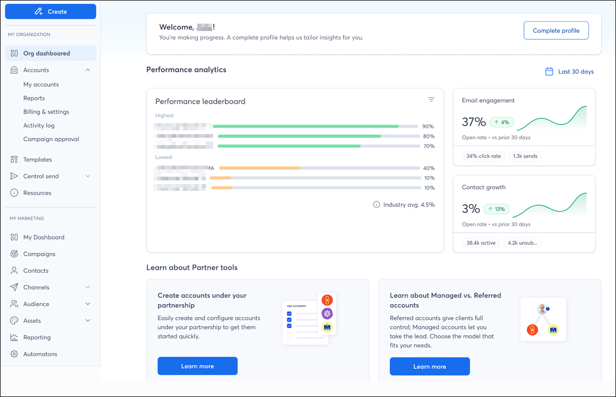
Task: Click the Create button
Action: click(51, 12)
